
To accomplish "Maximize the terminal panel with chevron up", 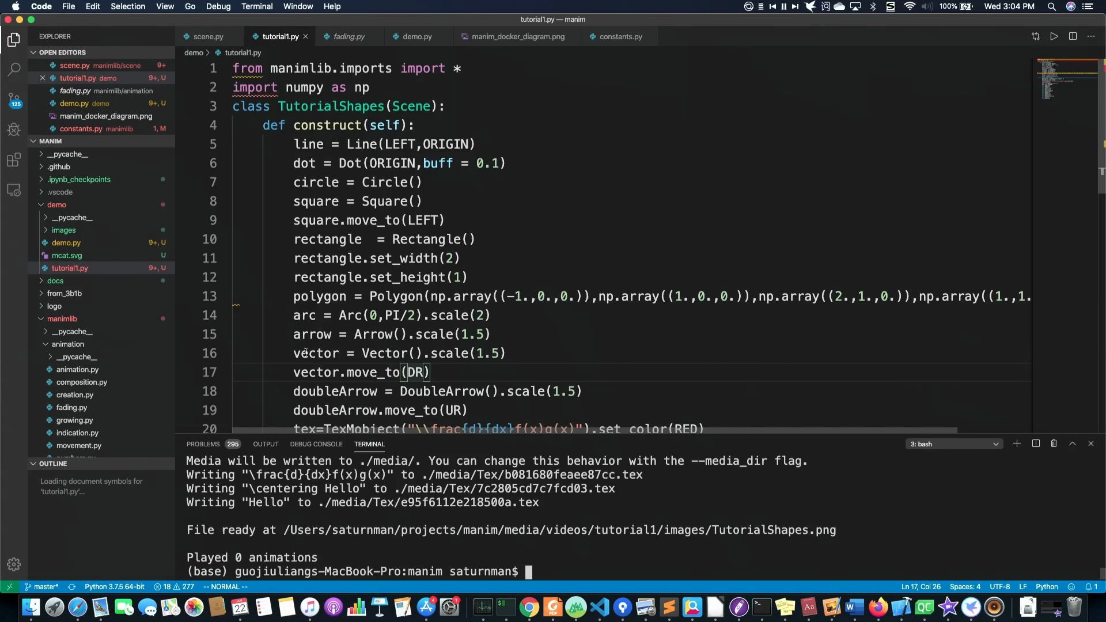I will click(1073, 443).
